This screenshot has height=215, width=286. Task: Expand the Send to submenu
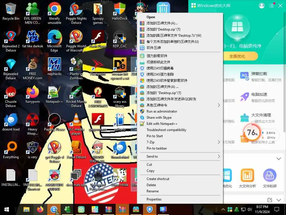180,156
